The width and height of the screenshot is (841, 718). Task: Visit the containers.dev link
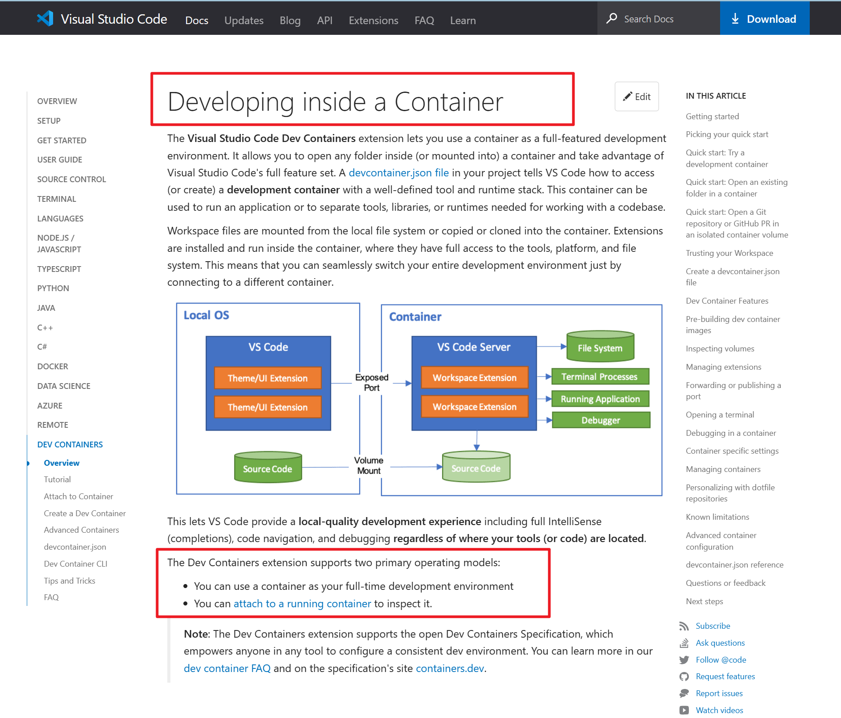[x=450, y=668]
